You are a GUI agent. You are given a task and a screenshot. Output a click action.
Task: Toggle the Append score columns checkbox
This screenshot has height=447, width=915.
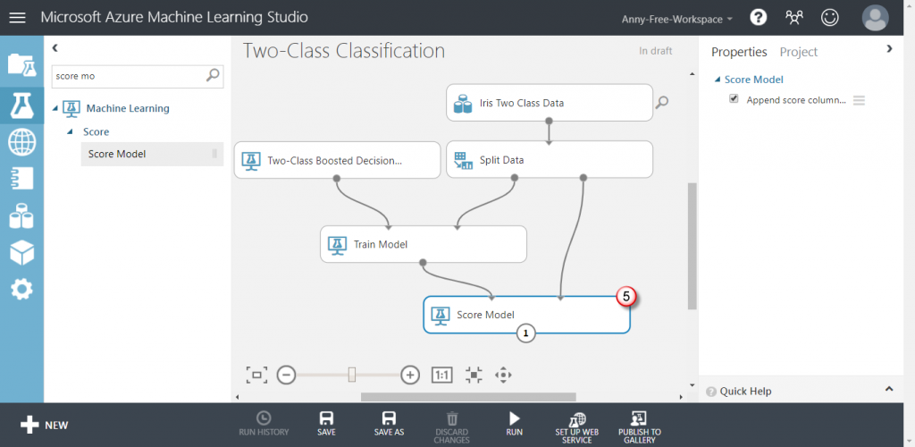pos(734,98)
